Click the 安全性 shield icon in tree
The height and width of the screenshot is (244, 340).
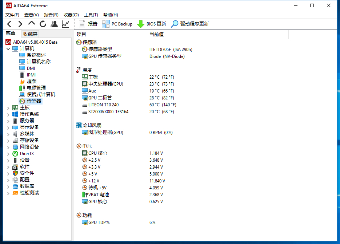(15, 173)
